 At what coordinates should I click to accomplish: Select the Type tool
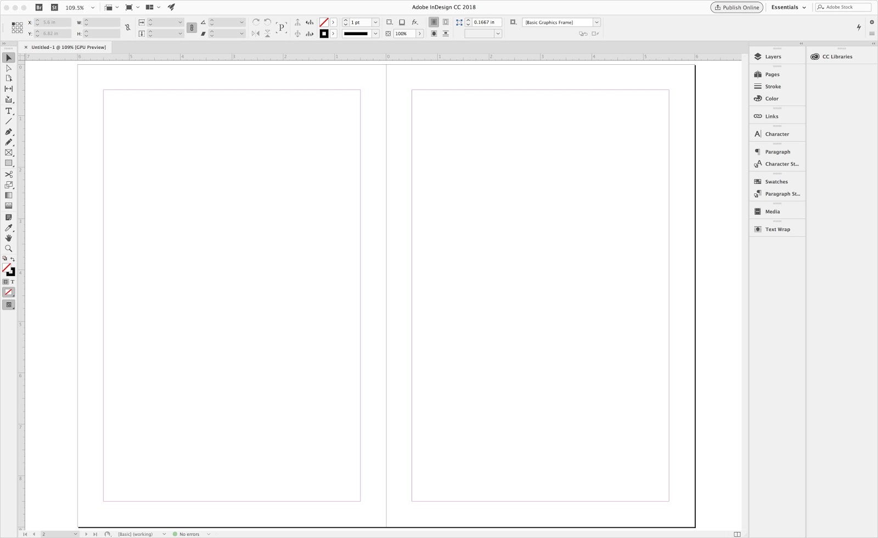pos(8,110)
